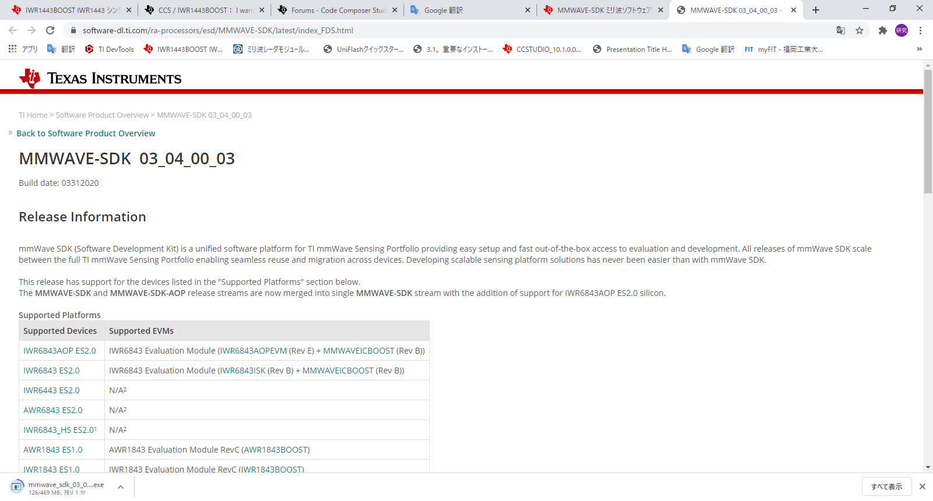Close the downloads bar

pyautogui.click(x=923, y=486)
